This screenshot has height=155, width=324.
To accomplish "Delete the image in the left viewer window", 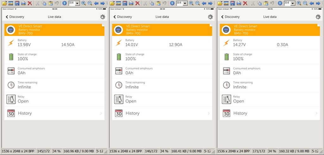I will point(30,3).
